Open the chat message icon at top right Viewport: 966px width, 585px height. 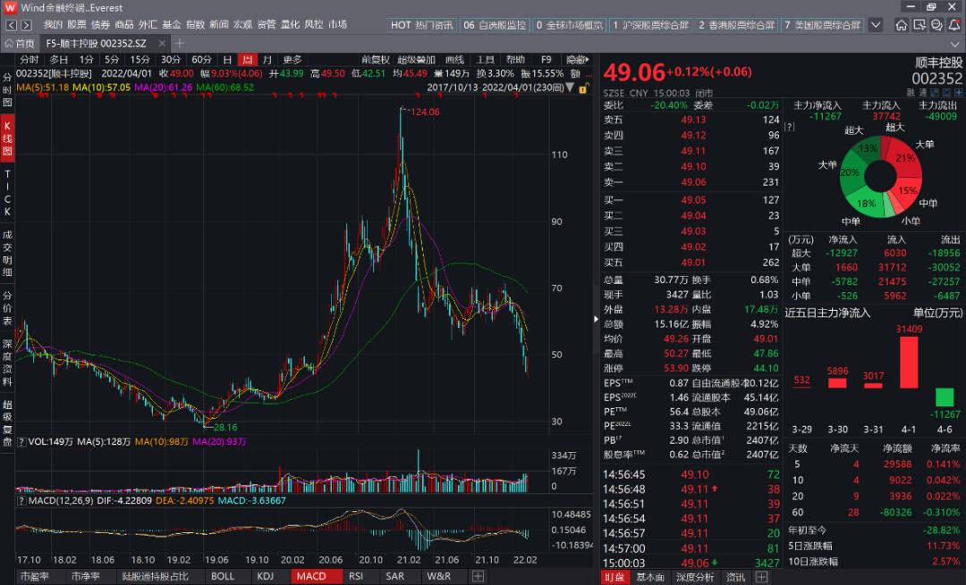tap(936, 25)
